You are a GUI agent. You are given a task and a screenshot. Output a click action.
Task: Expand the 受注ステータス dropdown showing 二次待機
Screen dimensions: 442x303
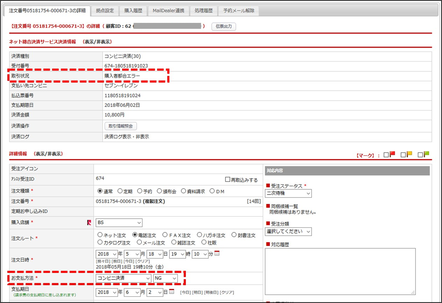(288, 193)
